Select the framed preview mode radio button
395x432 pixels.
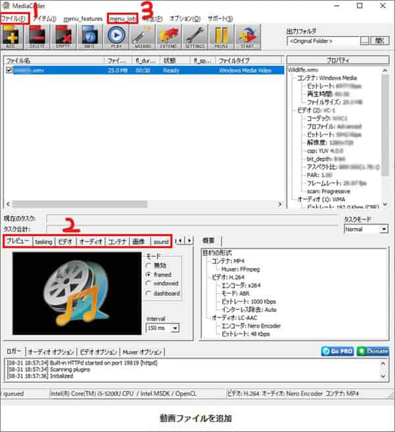point(149,275)
